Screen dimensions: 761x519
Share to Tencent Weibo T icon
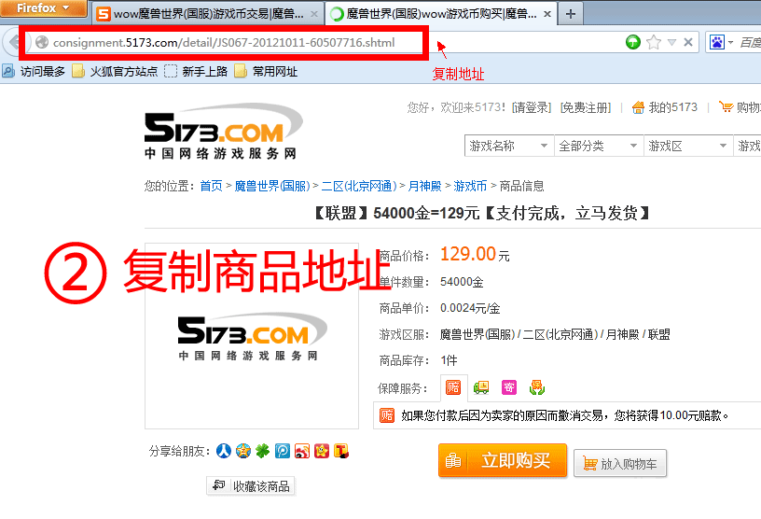click(341, 451)
